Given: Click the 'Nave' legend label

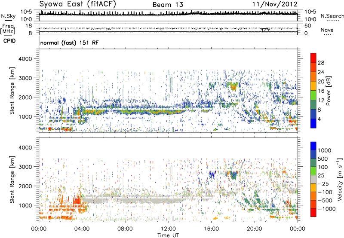Looking at the screenshot, I should (x=327, y=30).
